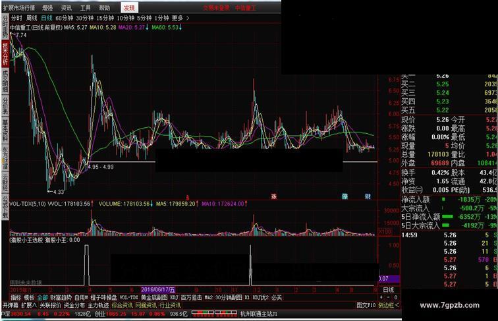Open the 行业资讯 link

(x=170, y=305)
